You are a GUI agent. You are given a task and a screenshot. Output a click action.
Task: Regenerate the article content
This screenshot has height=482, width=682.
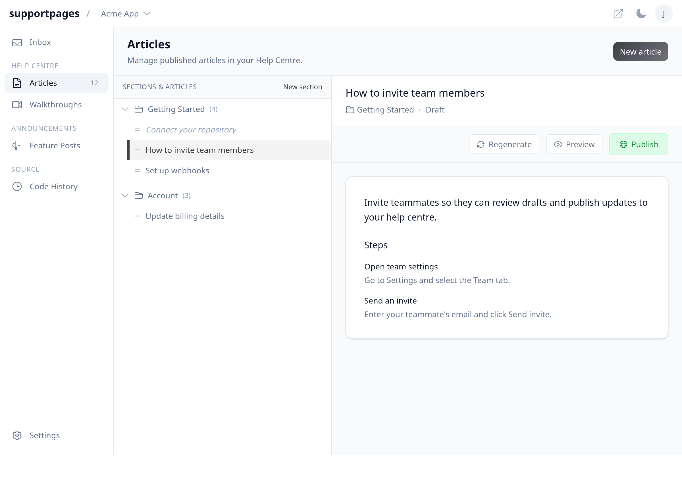504,144
